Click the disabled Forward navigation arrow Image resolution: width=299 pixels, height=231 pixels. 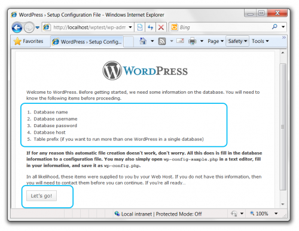click(29, 27)
